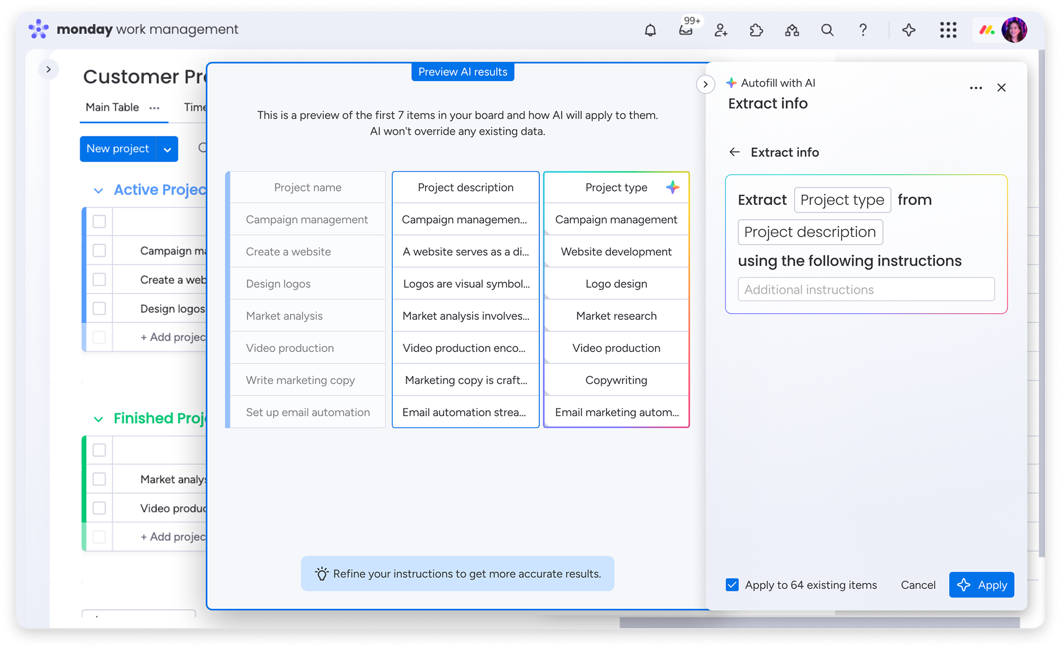This screenshot has width=1061, height=649.
Task: Open the New project dropdown arrow
Action: point(167,150)
